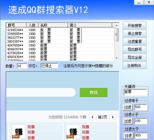Sort by the 人数 column header

(32, 25)
